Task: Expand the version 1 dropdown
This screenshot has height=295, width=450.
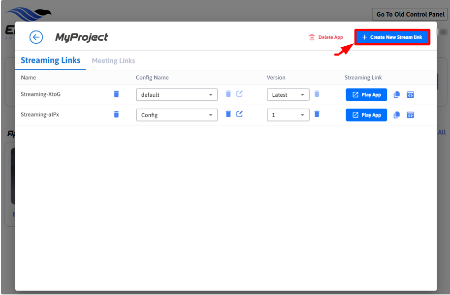Action: (x=288, y=115)
